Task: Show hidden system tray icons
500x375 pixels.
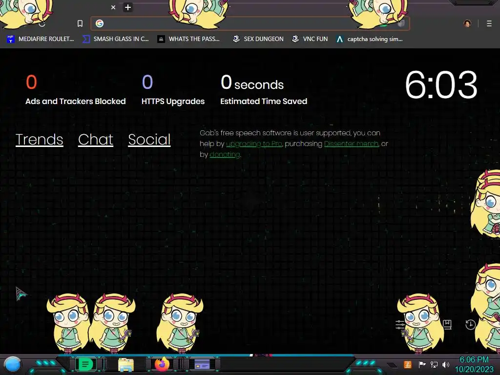Action: click(392, 365)
